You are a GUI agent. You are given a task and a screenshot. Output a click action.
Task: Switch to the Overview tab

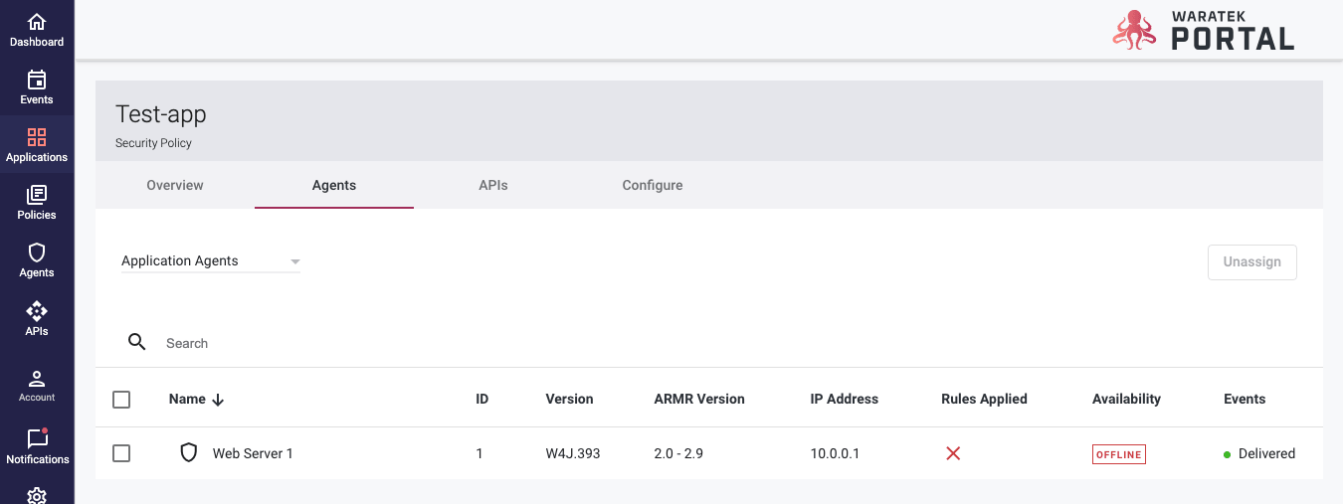coord(175,186)
